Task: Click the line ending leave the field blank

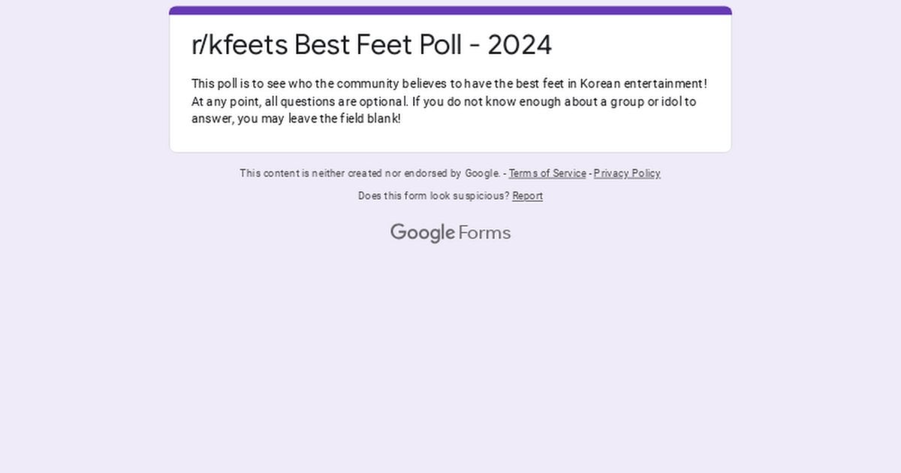Action: click(296, 119)
